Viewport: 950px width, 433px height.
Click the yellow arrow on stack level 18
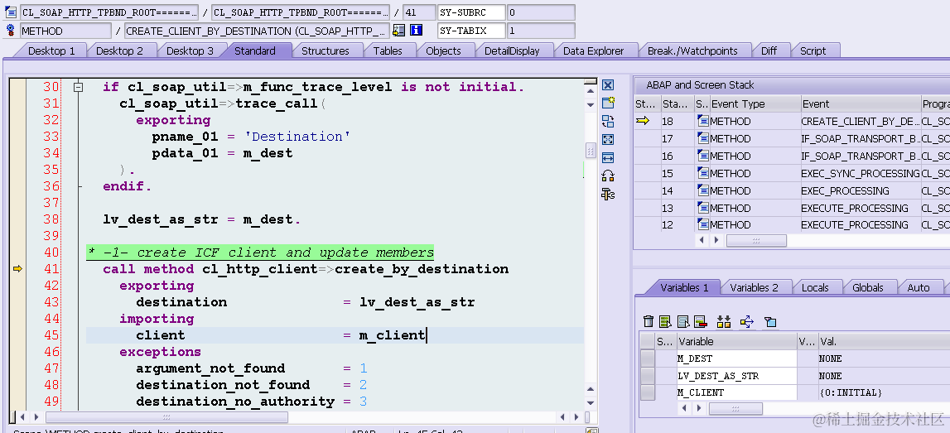pyautogui.click(x=643, y=121)
